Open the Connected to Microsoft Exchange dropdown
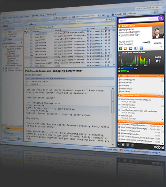The image size is (166, 187). point(160,153)
